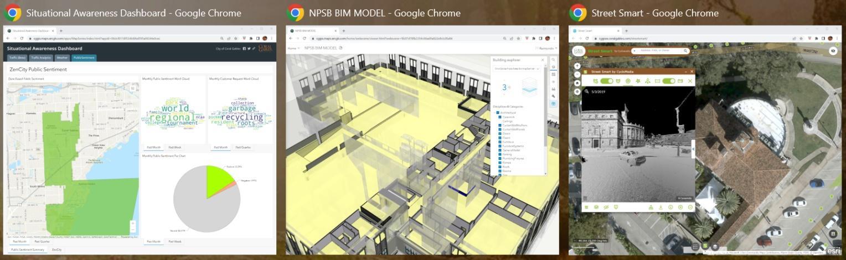Go to home extent in Street Smart
This screenshot has width=846, height=260.
click(577, 83)
